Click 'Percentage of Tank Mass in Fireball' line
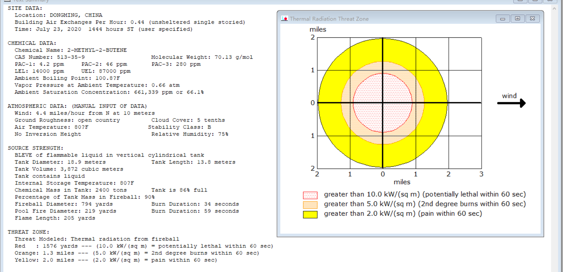563x272 pixels. point(84,197)
